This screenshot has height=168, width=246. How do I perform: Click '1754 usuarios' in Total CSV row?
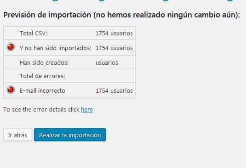(114, 34)
